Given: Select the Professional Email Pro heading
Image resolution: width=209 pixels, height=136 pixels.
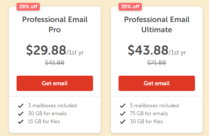Looking at the screenshot, I should 55,25.
